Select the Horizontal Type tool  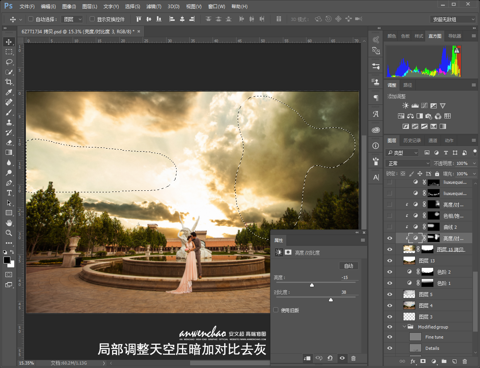coord(9,193)
